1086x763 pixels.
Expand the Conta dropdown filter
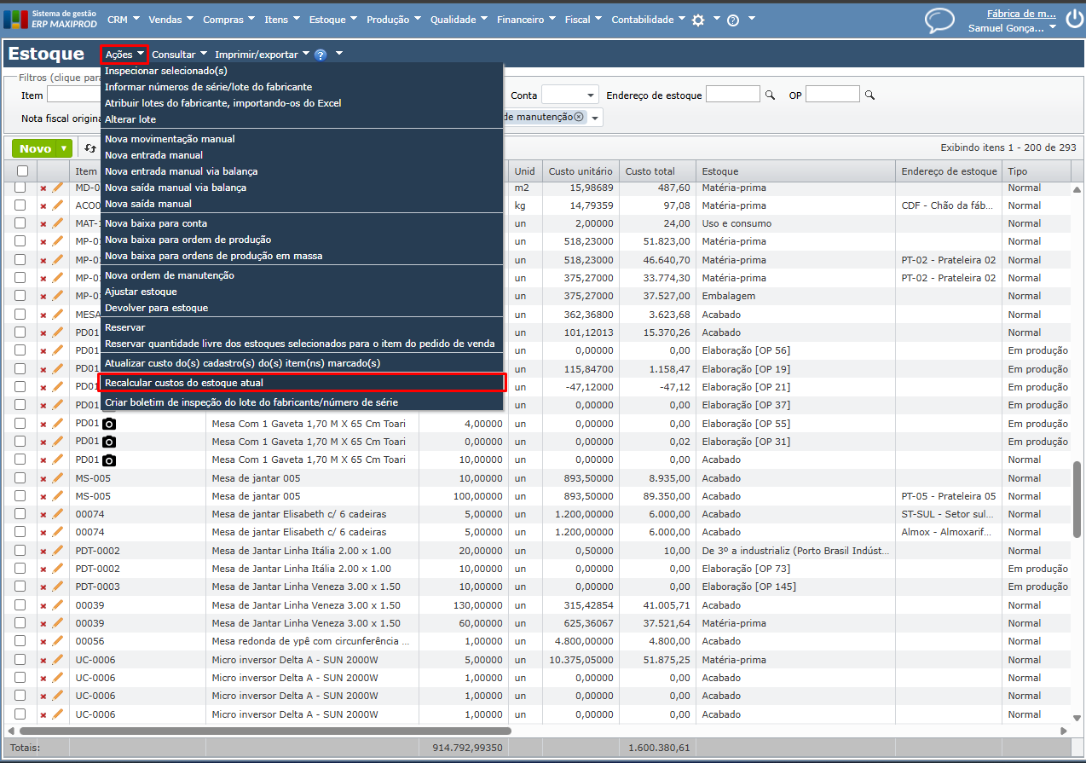tap(591, 95)
